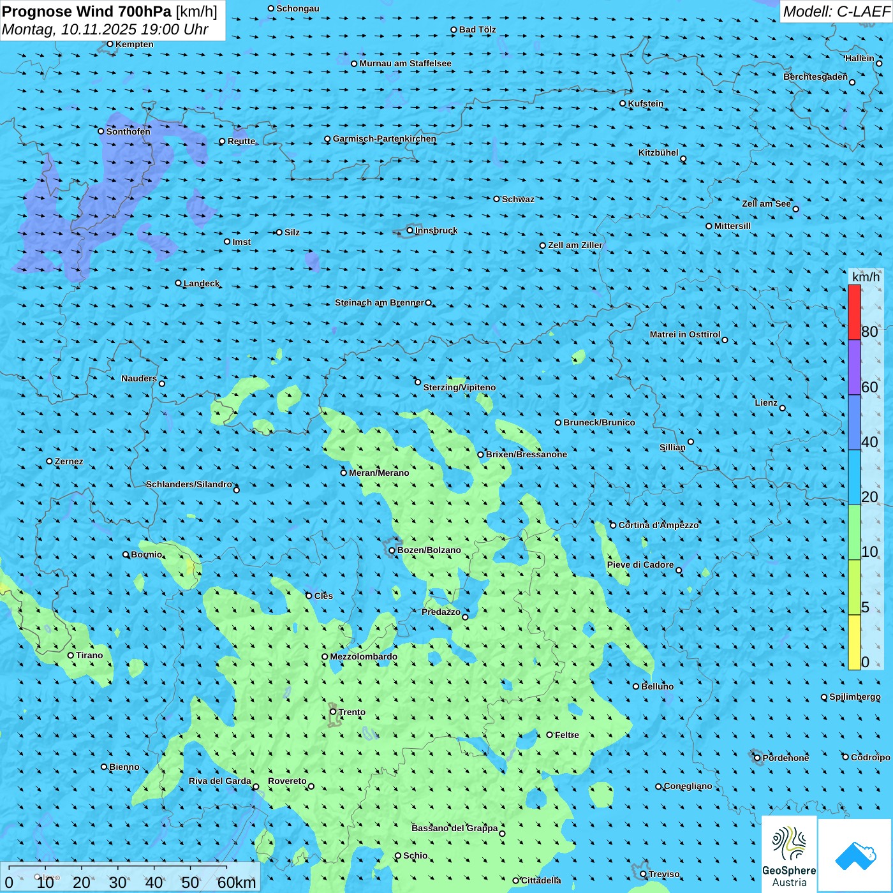Click the green 10-20 km/h legend swatch
The width and height of the screenshot is (893, 893).
point(854,532)
